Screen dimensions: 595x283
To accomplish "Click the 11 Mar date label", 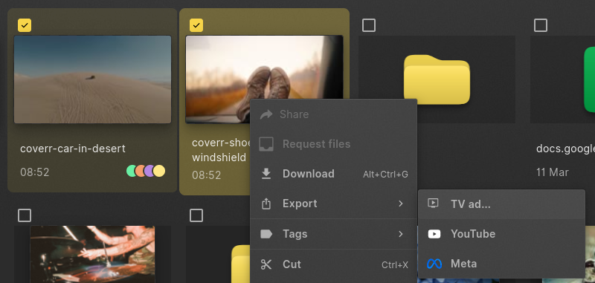I will 552,172.
